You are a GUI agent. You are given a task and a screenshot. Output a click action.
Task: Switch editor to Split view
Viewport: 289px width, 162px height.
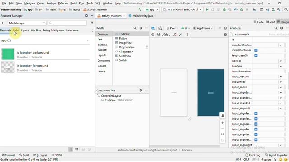[270, 22]
